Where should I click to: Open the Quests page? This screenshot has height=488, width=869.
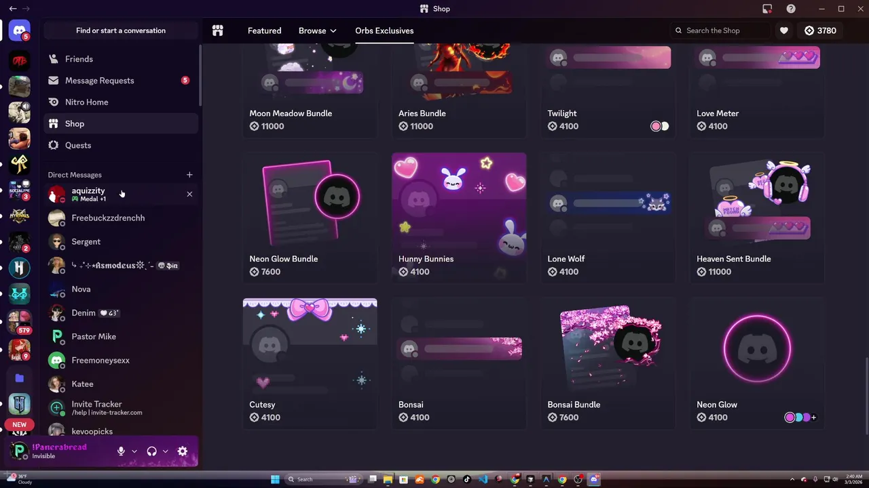pyautogui.click(x=121, y=146)
